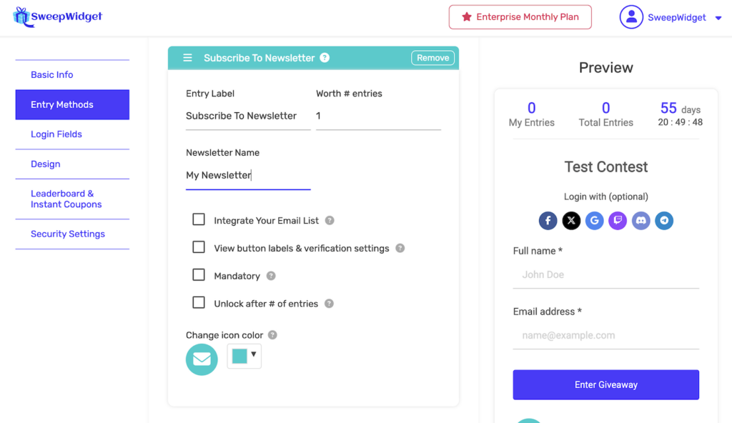Enable Integrate Your Email List checkbox
The height and width of the screenshot is (423, 732).
(199, 220)
